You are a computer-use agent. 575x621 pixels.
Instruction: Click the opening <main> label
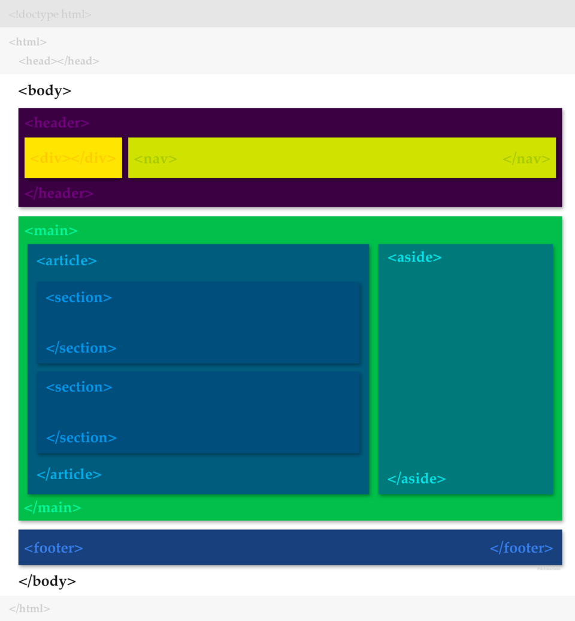coord(51,230)
